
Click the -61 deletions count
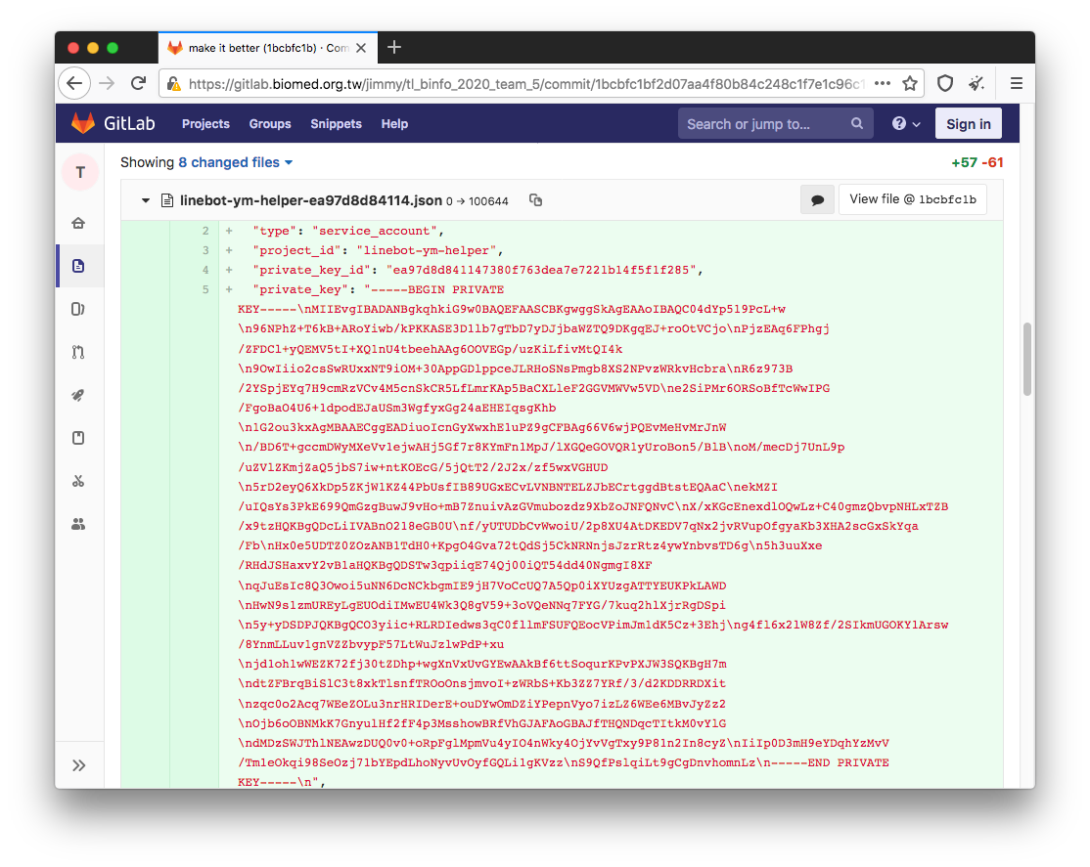(x=993, y=162)
